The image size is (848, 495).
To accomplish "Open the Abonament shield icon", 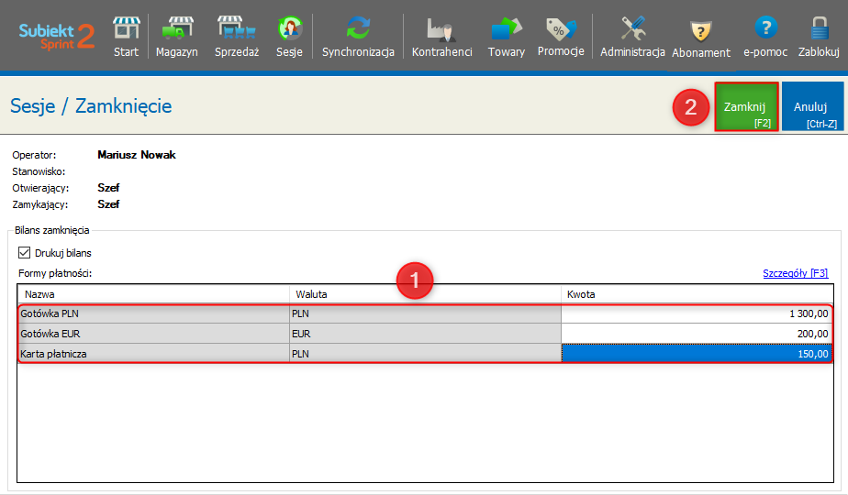I will coord(701,37).
